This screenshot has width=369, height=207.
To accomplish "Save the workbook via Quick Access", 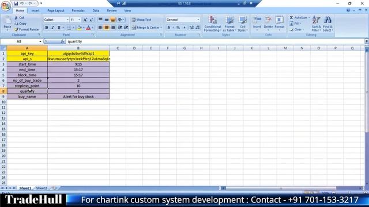I will [x=16, y=3].
